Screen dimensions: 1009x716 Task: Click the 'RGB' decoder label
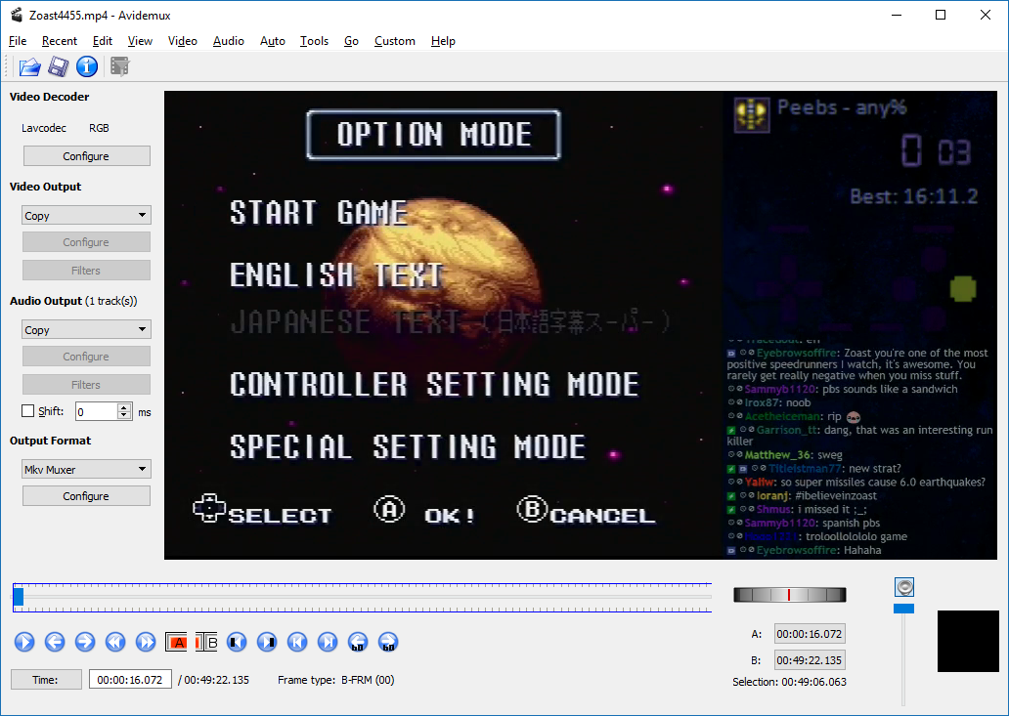pyautogui.click(x=99, y=128)
